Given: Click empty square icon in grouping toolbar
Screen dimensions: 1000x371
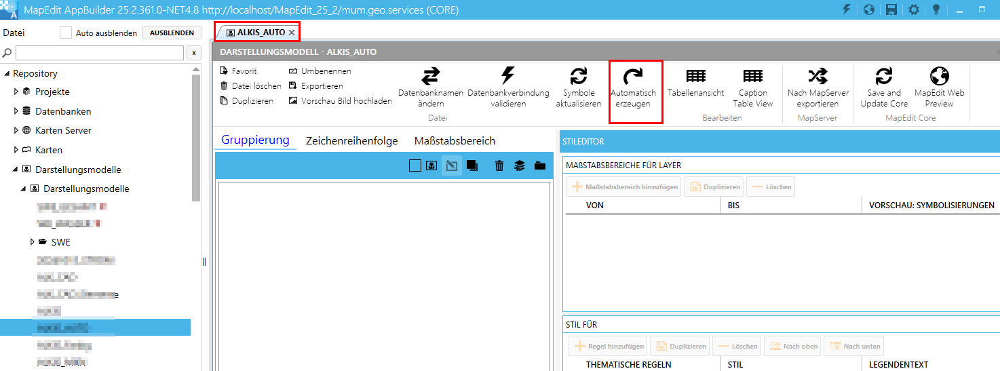Looking at the screenshot, I should point(415,165).
